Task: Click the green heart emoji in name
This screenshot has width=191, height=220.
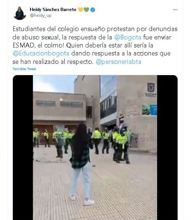Action: click(x=87, y=10)
